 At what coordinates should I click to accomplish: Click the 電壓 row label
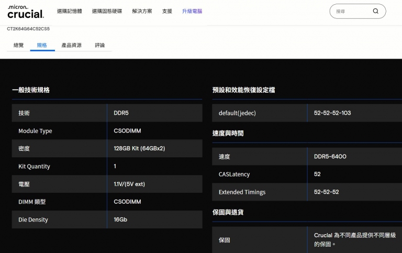pyautogui.click(x=24, y=184)
